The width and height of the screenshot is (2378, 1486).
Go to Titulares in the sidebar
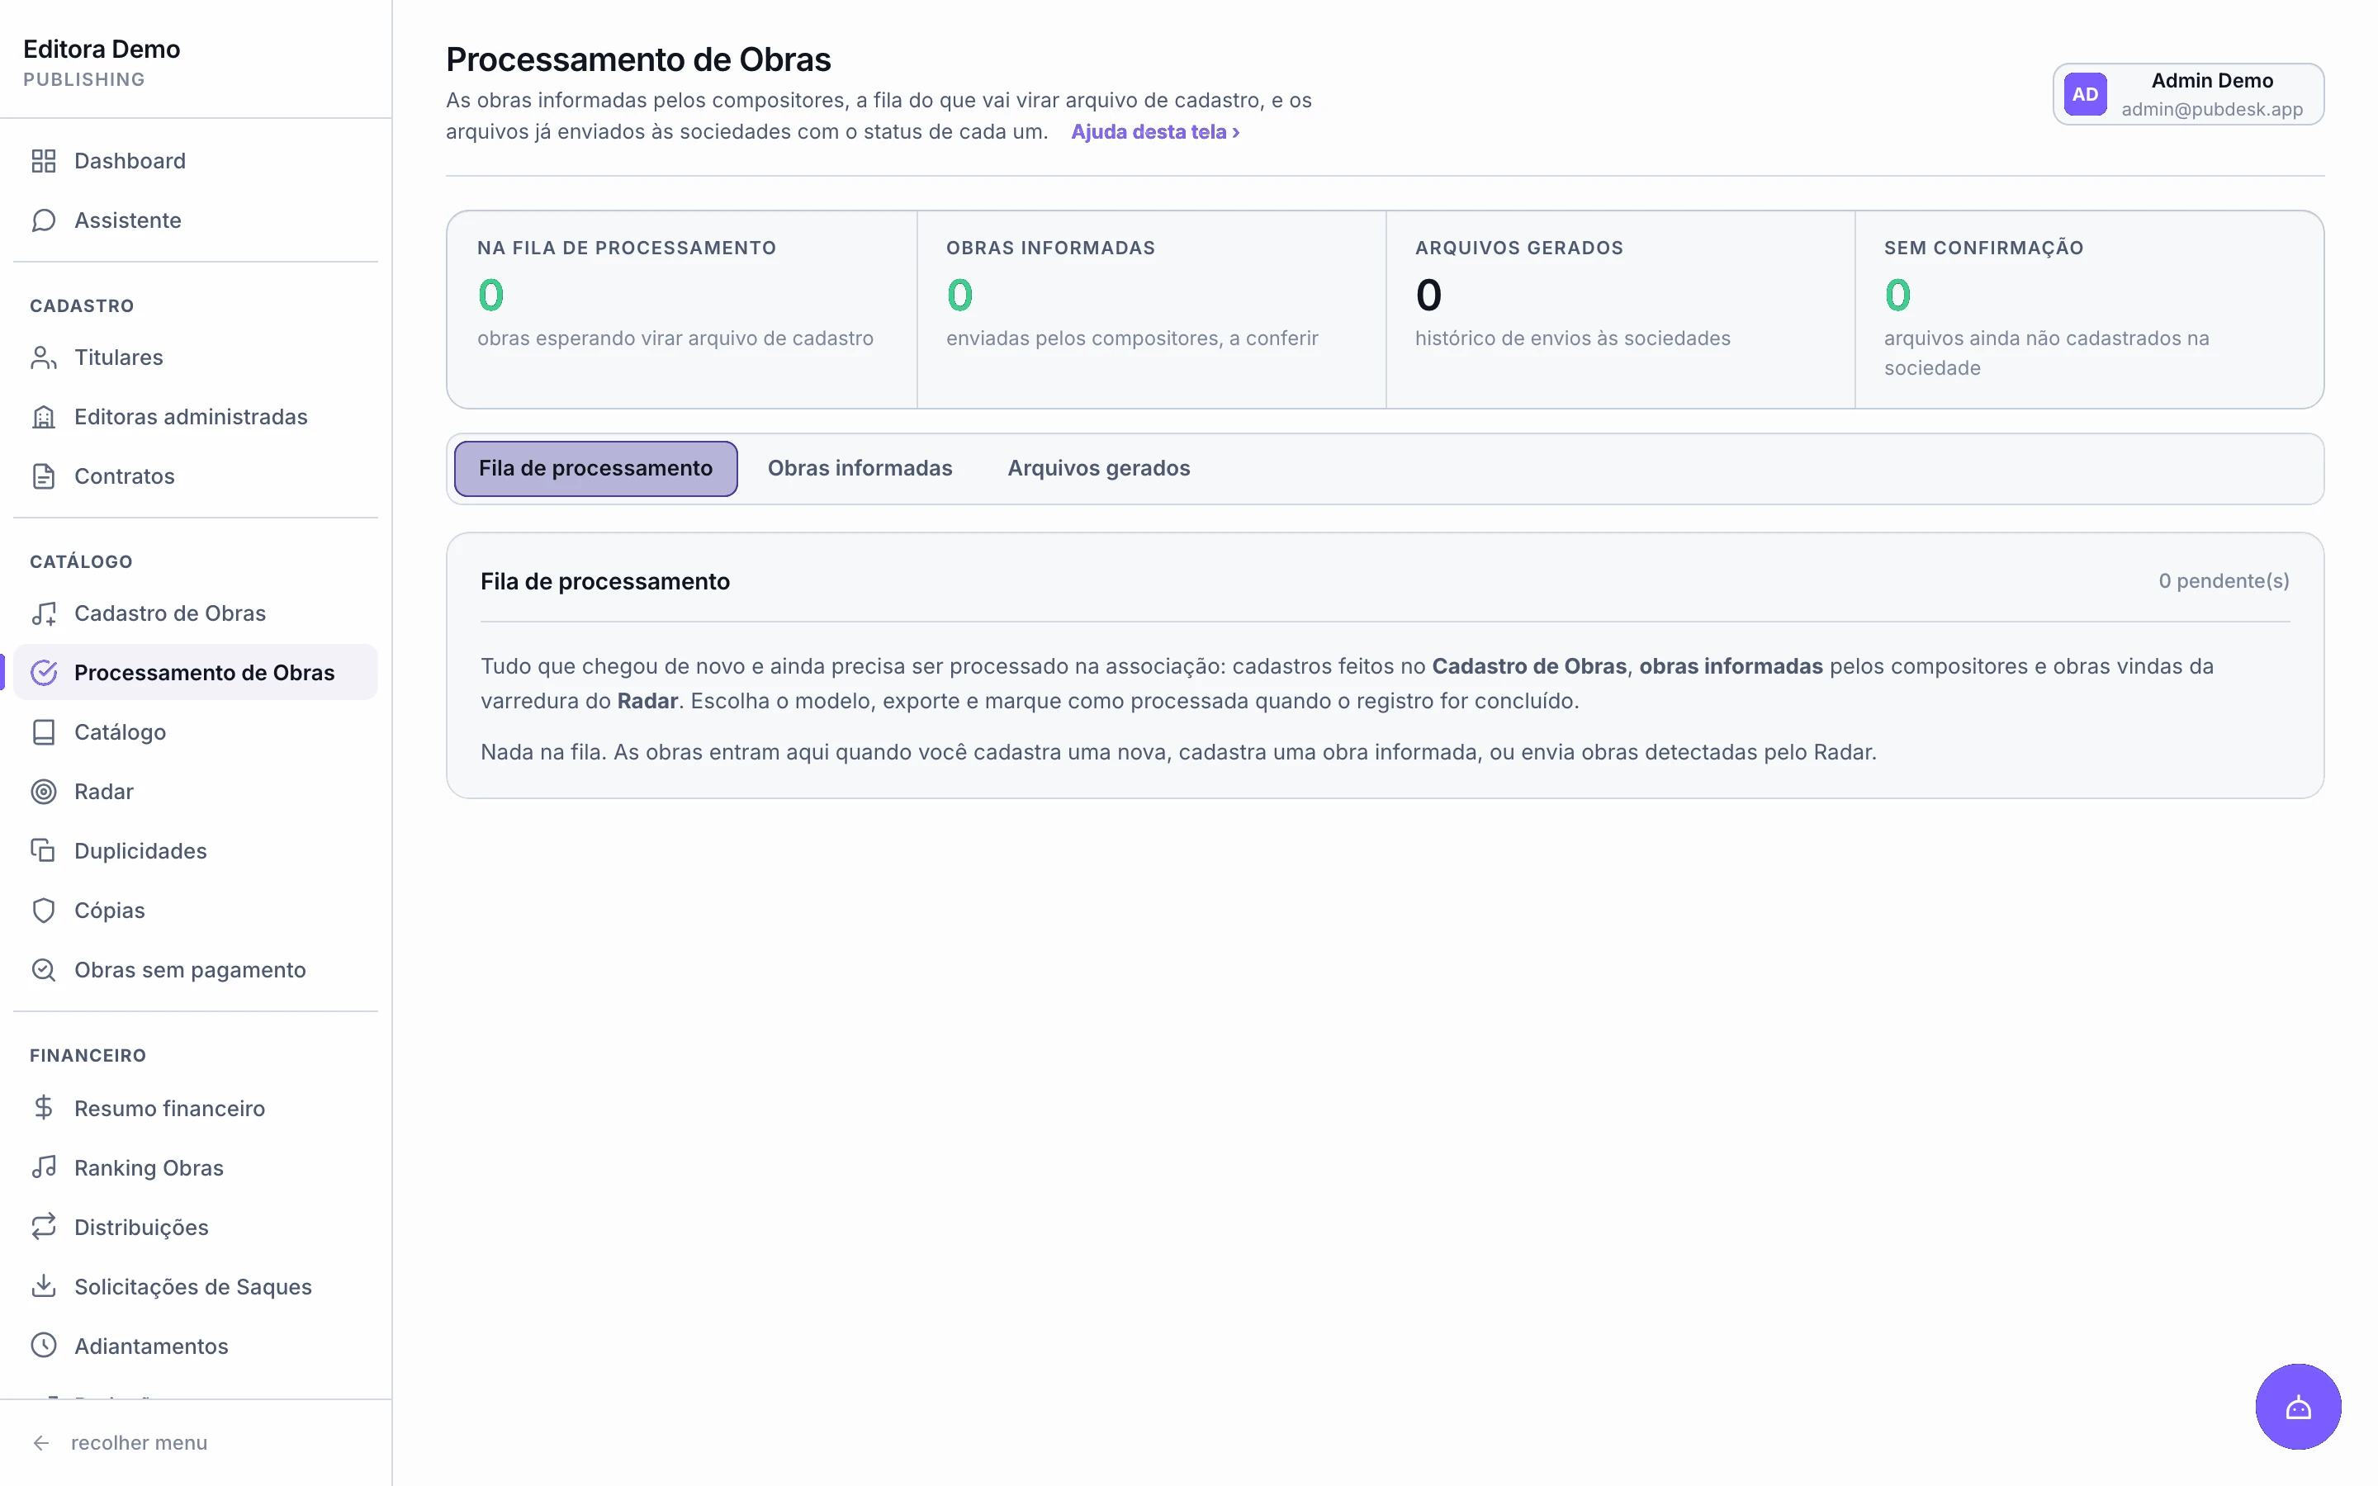point(196,357)
